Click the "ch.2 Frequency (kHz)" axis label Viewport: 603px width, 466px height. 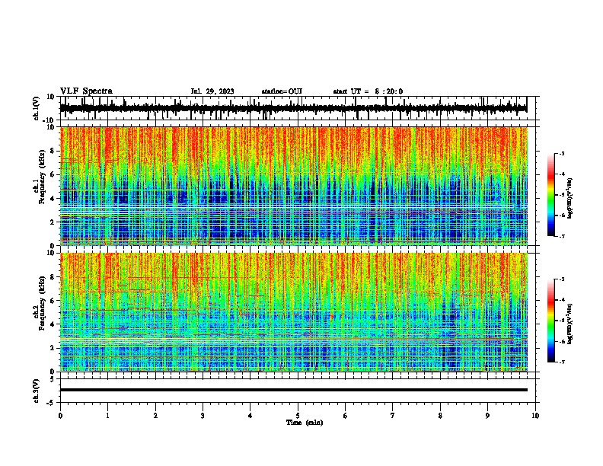pos(40,303)
